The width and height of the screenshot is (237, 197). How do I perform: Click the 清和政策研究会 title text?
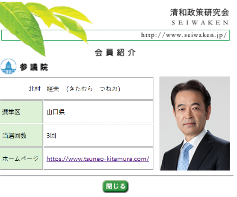pyautogui.click(x=199, y=12)
